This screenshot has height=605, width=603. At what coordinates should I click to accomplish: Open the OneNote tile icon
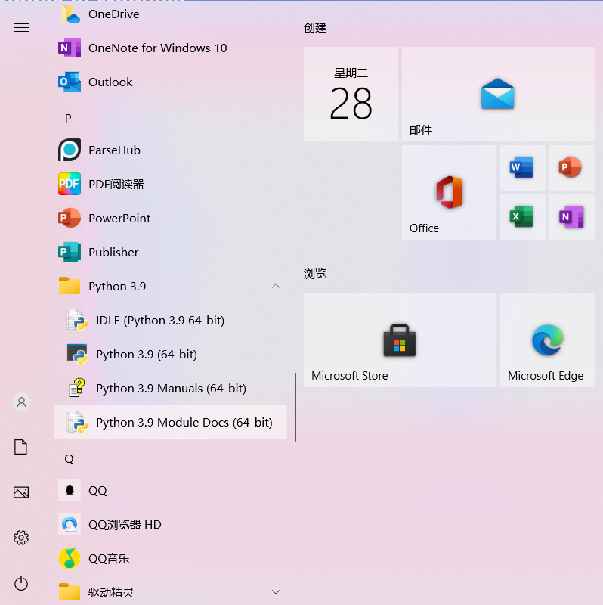point(572,217)
